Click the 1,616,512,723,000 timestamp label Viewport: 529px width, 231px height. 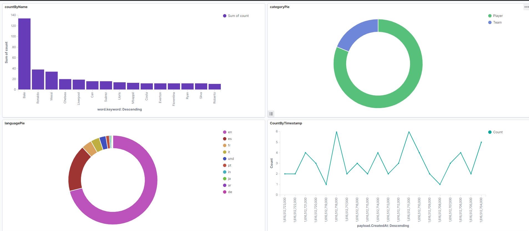tap(285, 210)
